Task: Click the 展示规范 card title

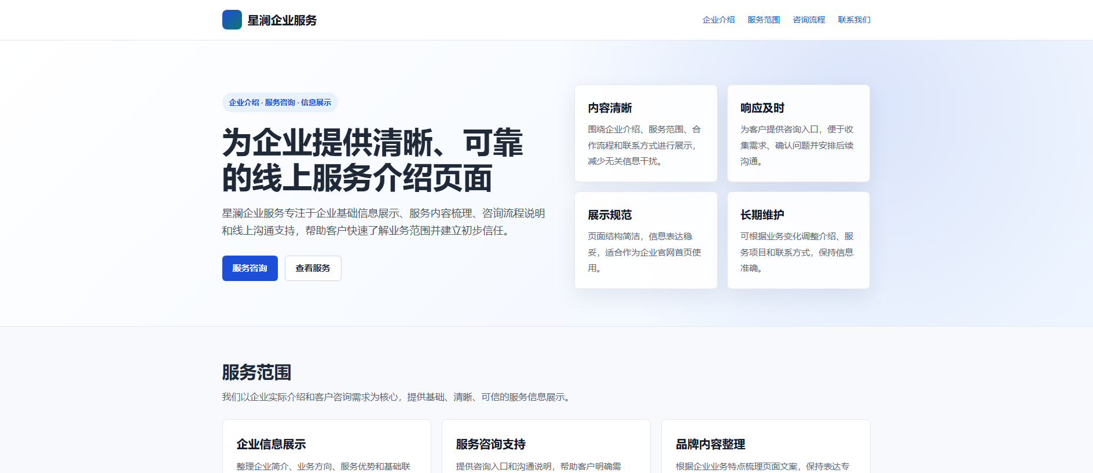Action: pos(610,215)
